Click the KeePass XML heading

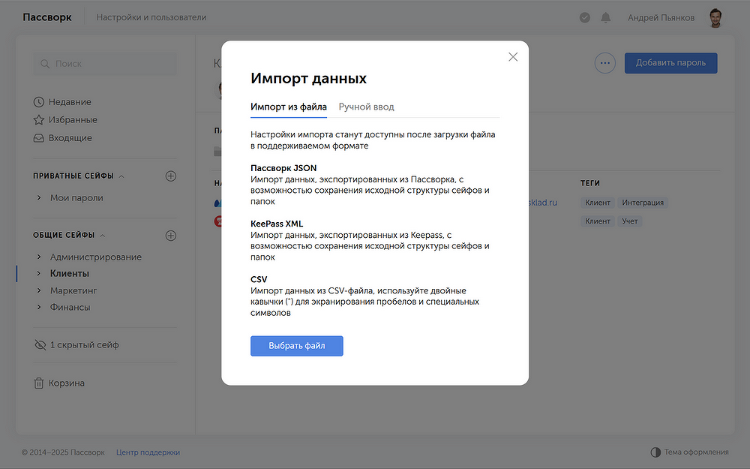(277, 224)
